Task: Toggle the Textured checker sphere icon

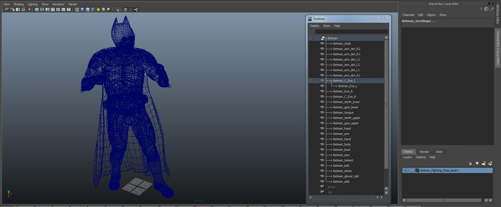Action: click(x=93, y=10)
